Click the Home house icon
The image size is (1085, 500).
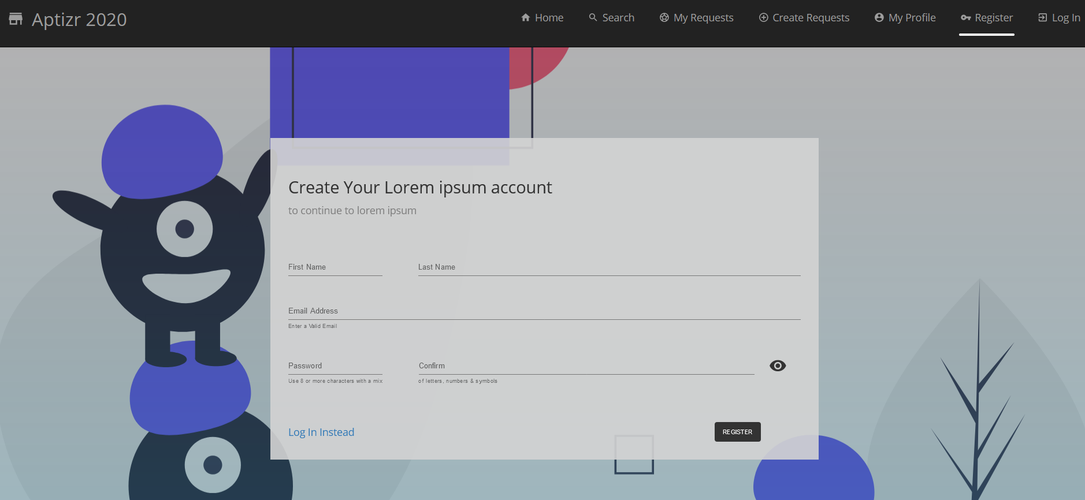click(526, 18)
